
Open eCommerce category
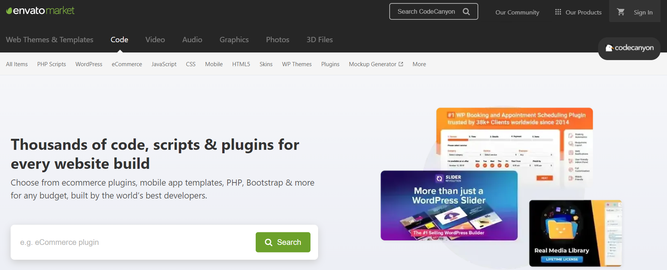click(127, 64)
